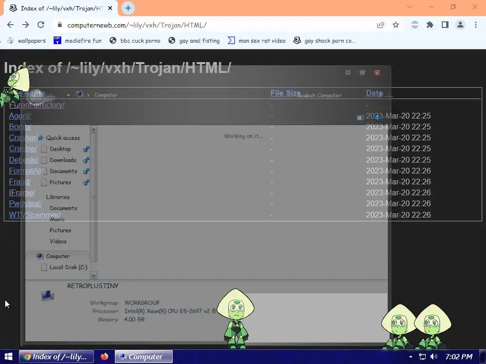Select Music in Libraries
The height and width of the screenshot is (364, 486).
pos(57,219)
